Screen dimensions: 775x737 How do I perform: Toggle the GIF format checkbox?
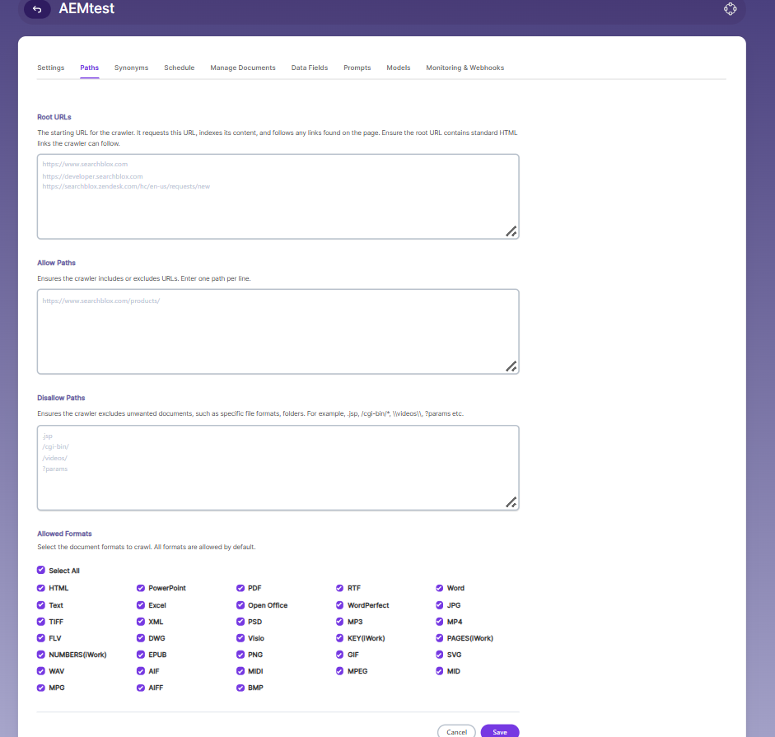(339, 655)
